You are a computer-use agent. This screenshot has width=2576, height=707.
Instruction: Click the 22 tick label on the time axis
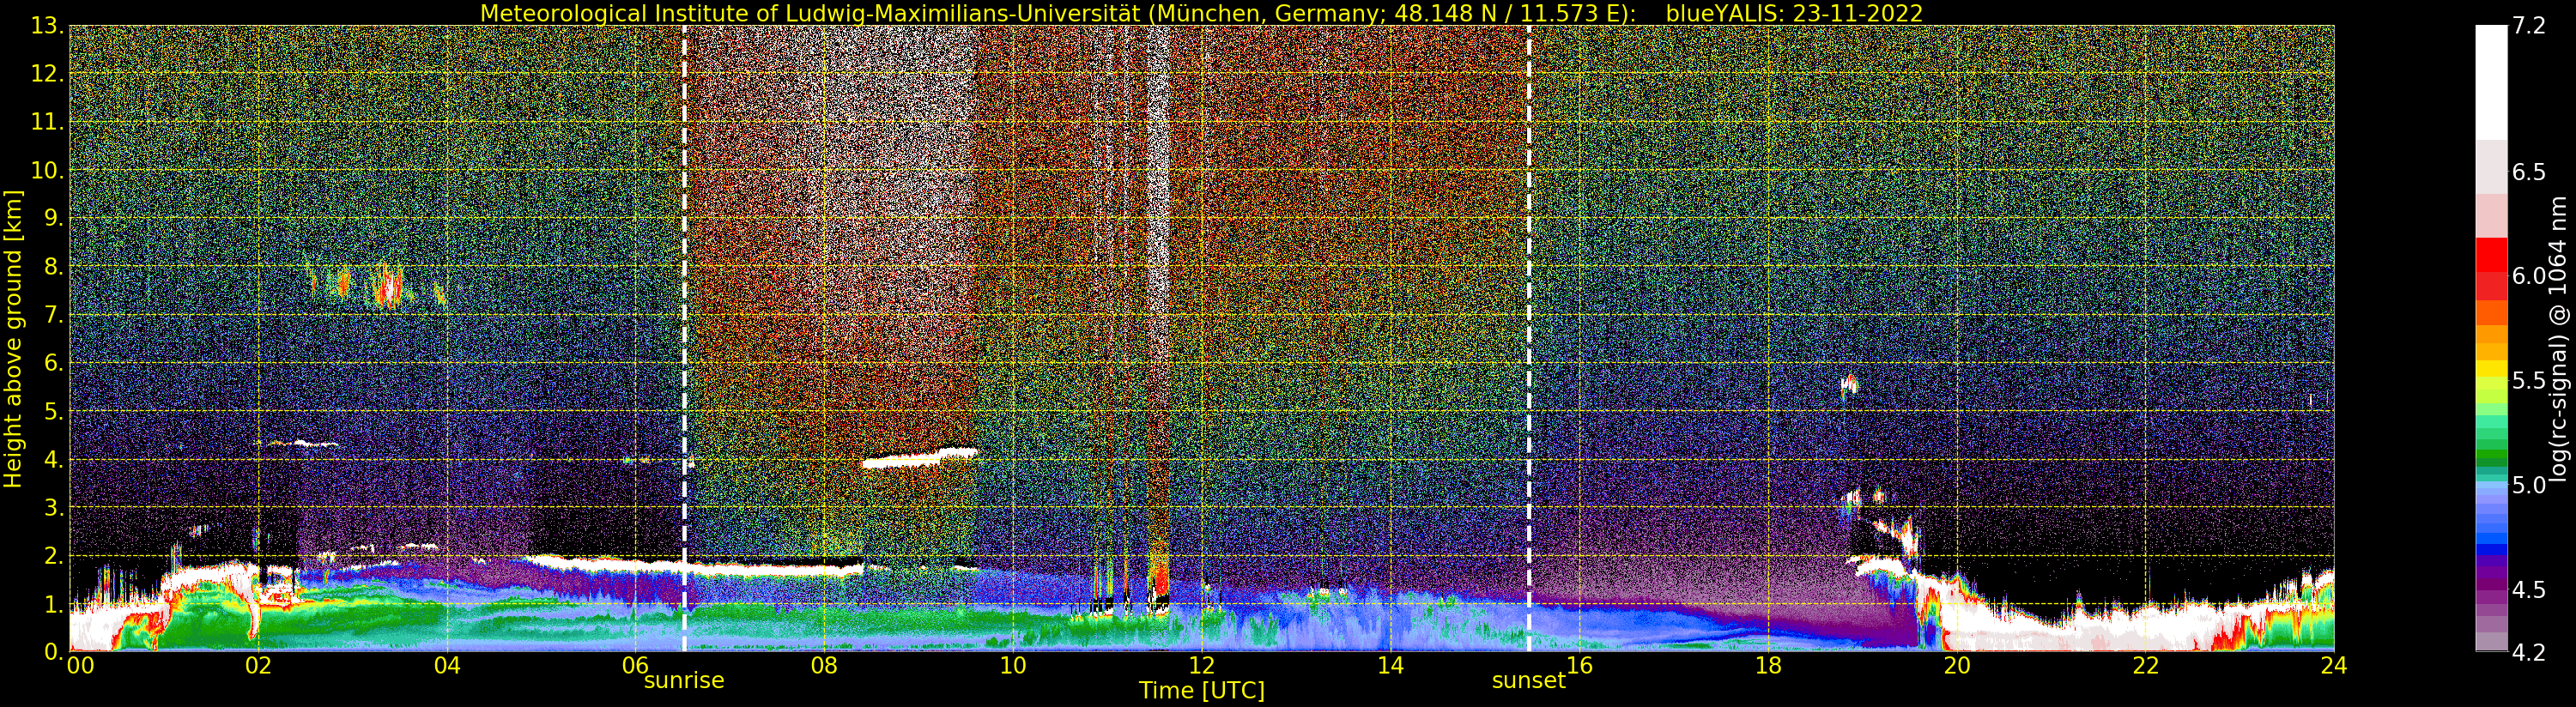pyautogui.click(x=2145, y=665)
